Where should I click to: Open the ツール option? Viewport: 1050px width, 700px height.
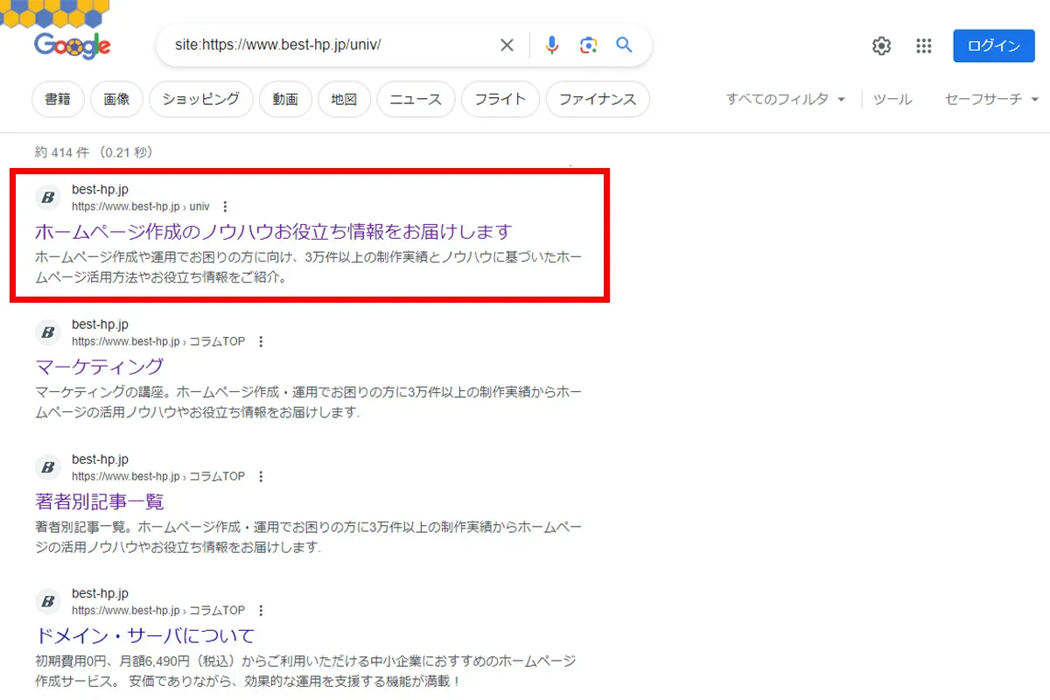pos(892,100)
